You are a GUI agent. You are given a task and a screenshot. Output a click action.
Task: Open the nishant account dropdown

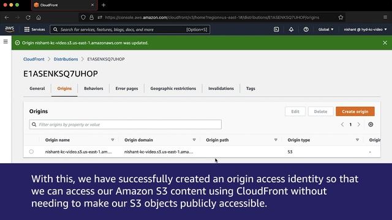[365, 29]
